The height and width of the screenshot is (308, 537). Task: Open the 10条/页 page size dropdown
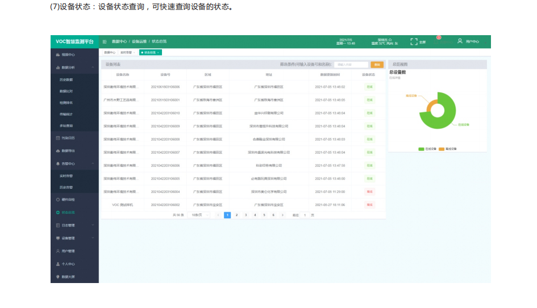coord(199,216)
